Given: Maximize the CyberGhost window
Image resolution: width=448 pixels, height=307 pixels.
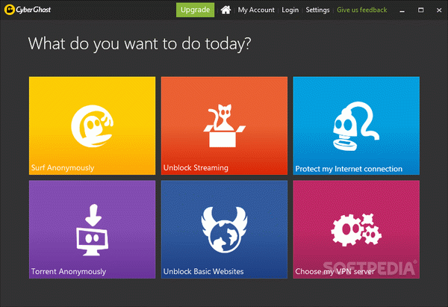Looking at the screenshot, I should (420, 10).
